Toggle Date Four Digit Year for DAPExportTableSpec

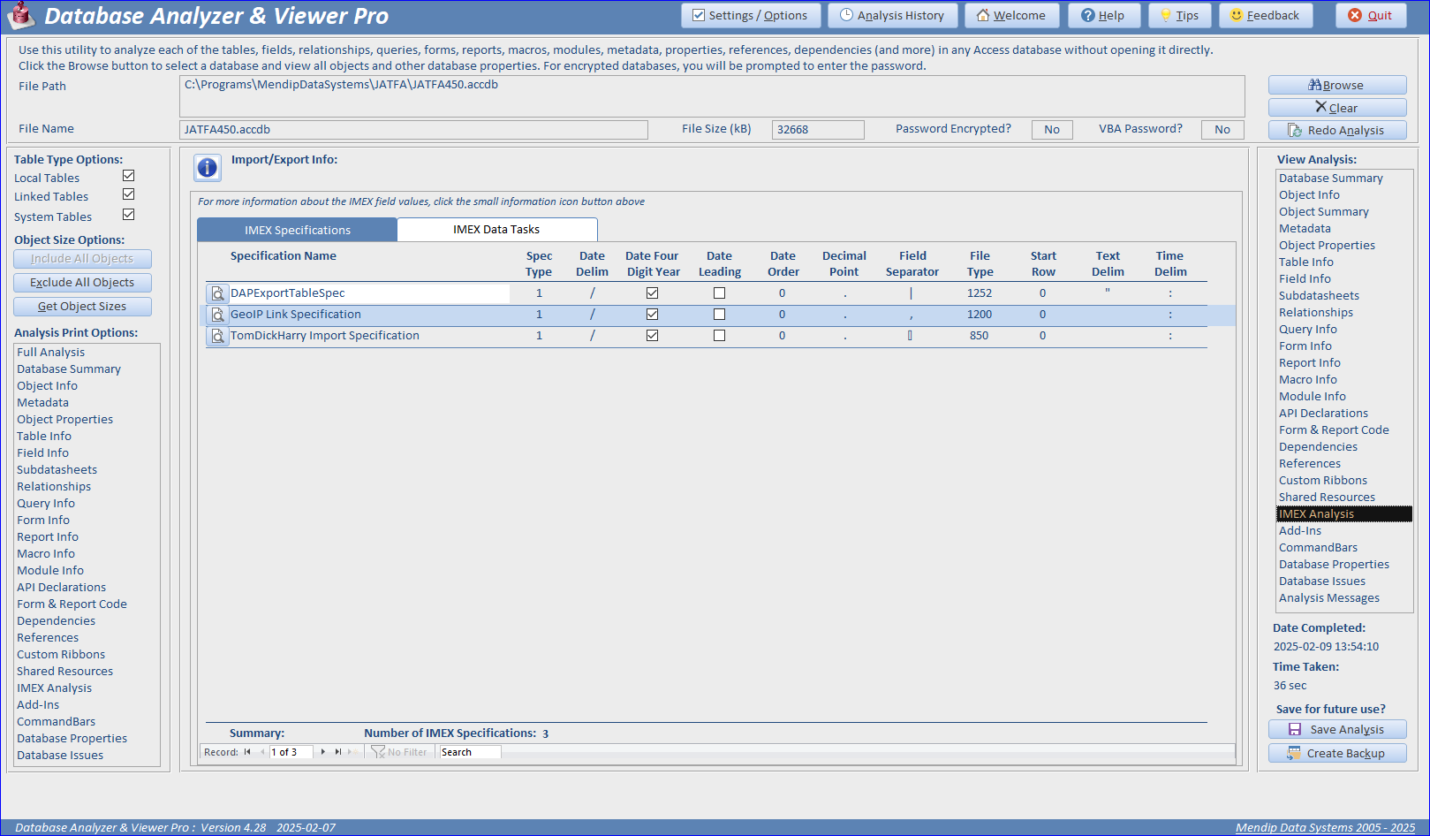coord(653,293)
